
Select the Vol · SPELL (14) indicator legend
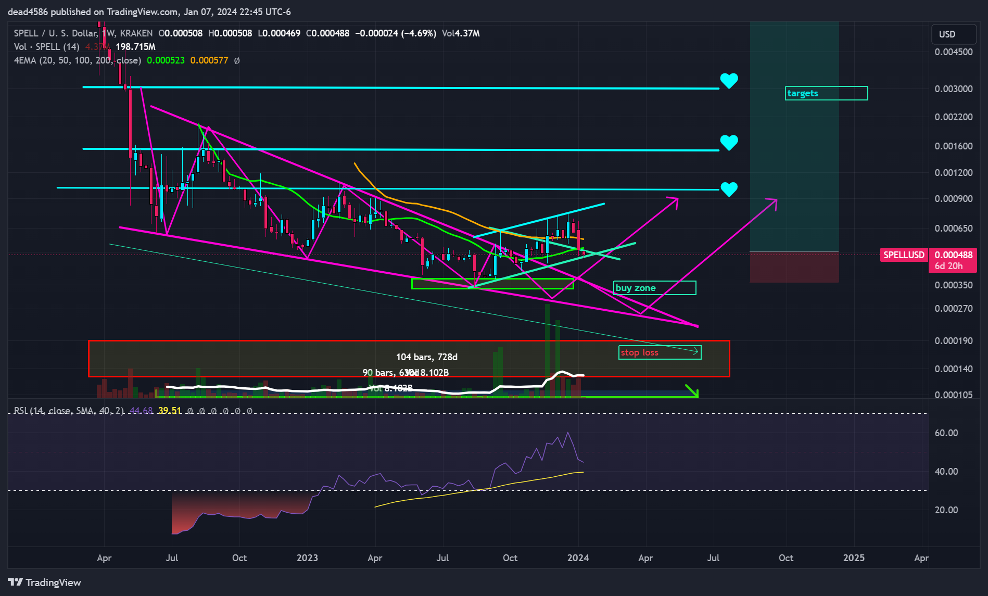46,47
